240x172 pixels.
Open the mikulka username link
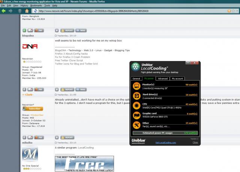click(x=27, y=143)
